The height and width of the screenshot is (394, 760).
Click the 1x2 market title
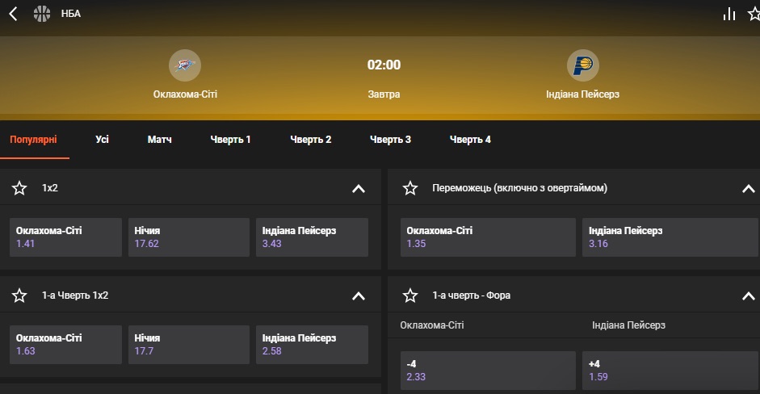(50, 188)
